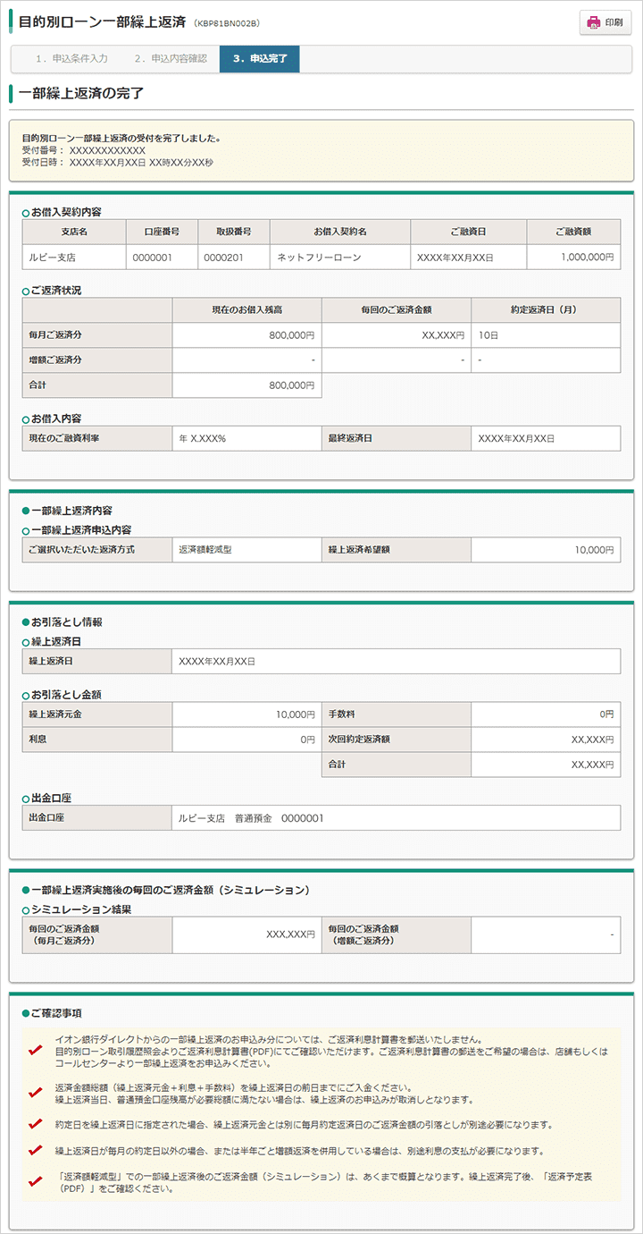Image resolution: width=643 pixels, height=1234 pixels.
Task: Click the 合計 balance 800,000円 cell
Action: [246, 385]
